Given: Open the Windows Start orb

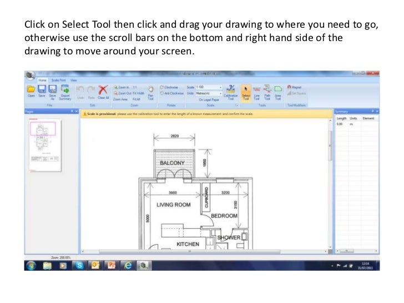Looking at the screenshot, I should point(31,265).
